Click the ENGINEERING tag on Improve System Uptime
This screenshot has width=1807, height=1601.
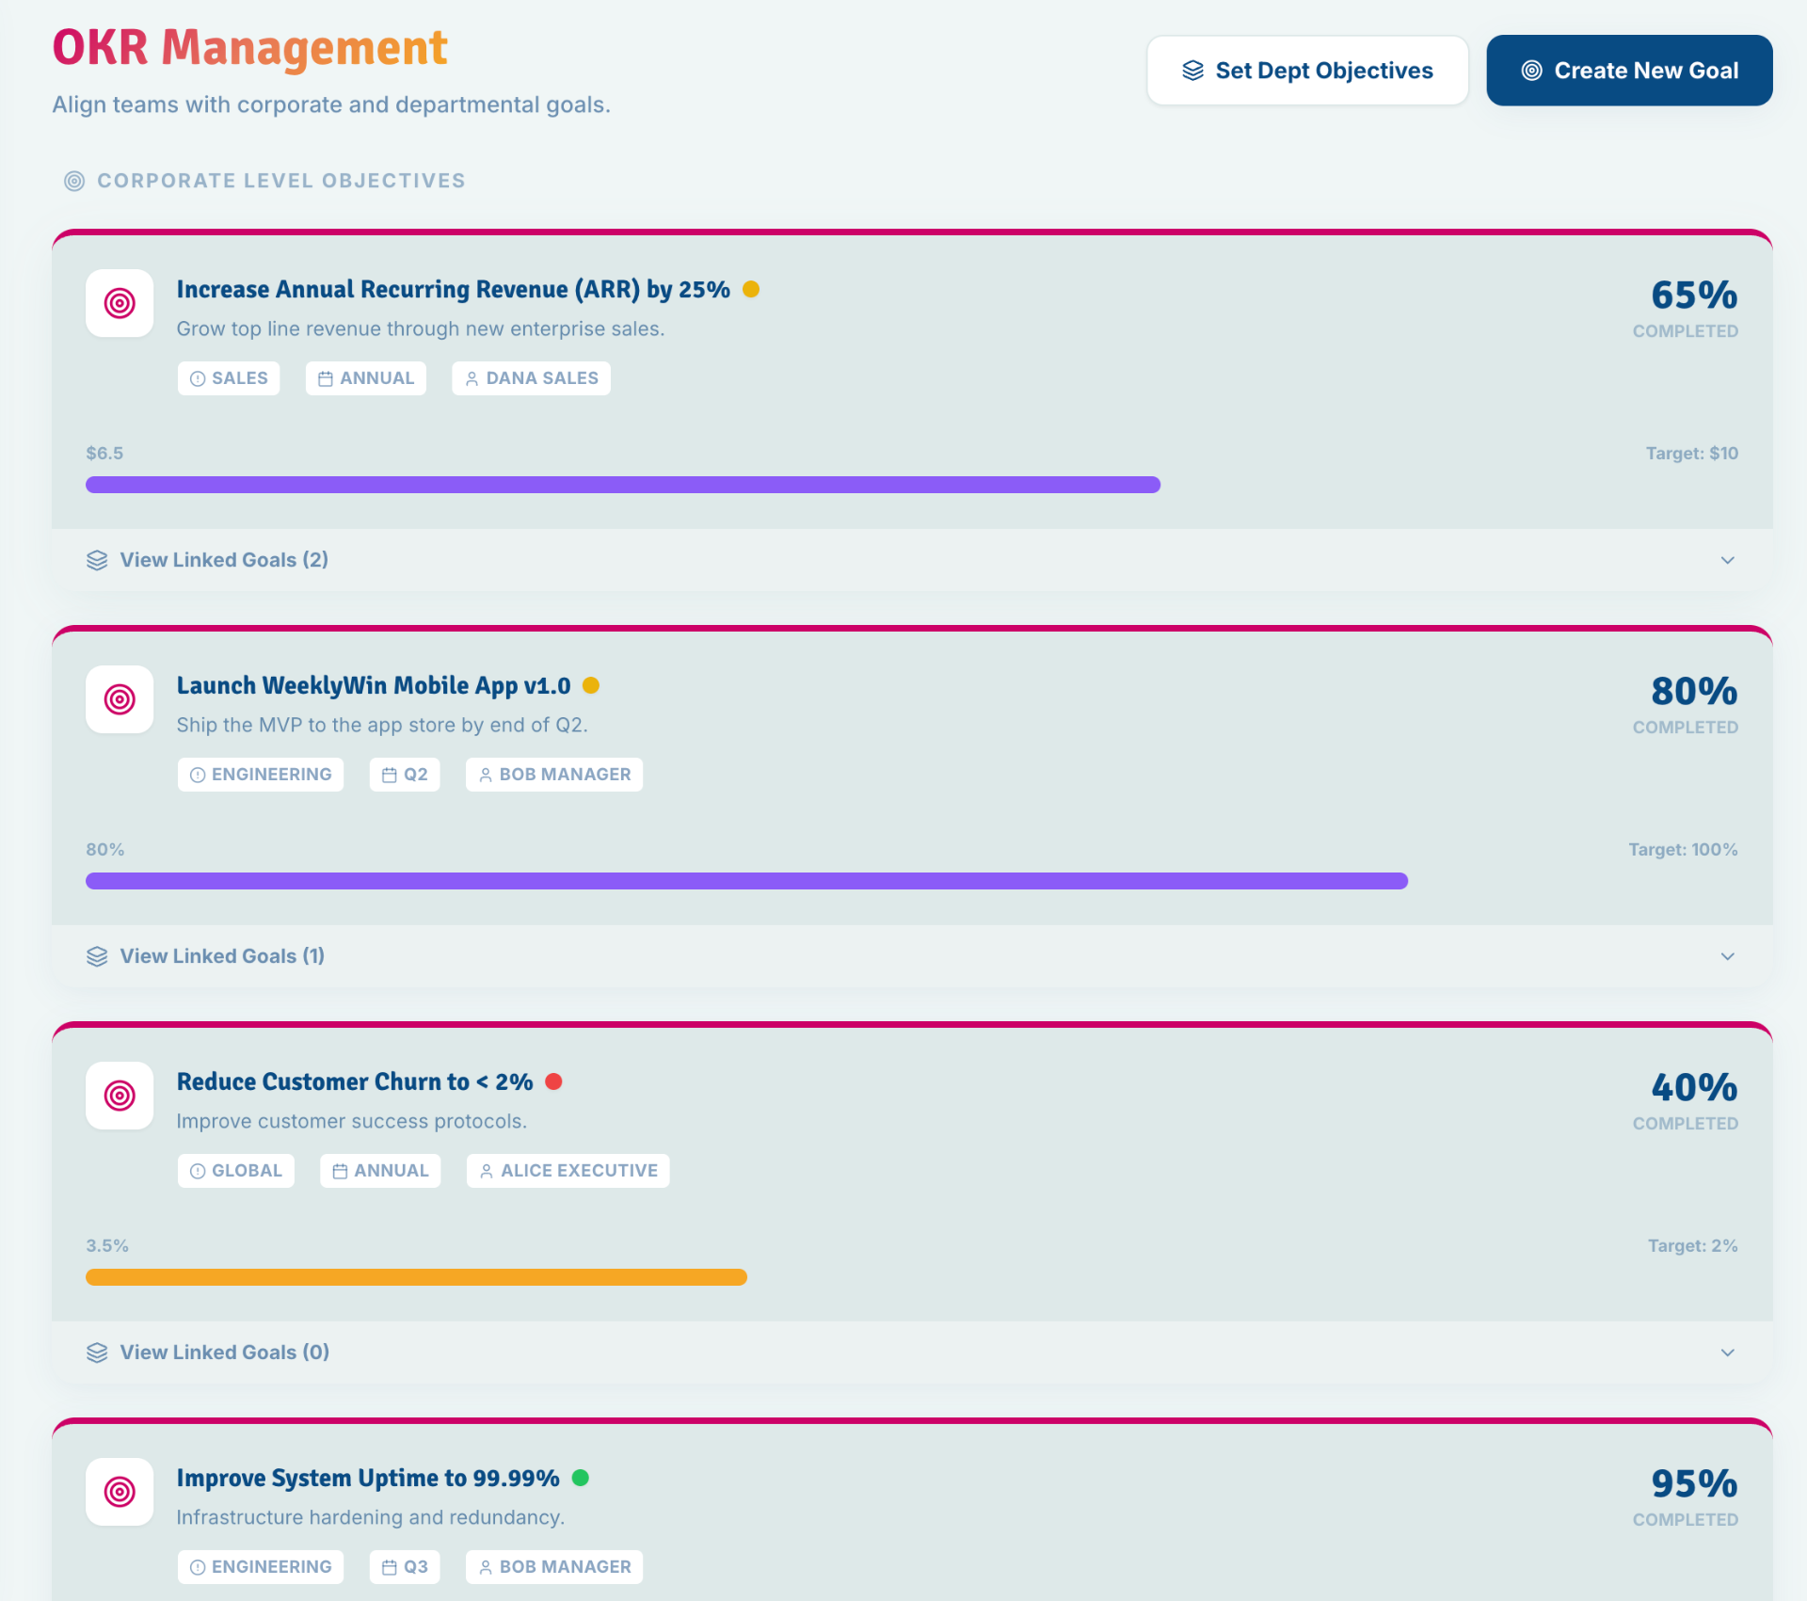(x=261, y=1567)
